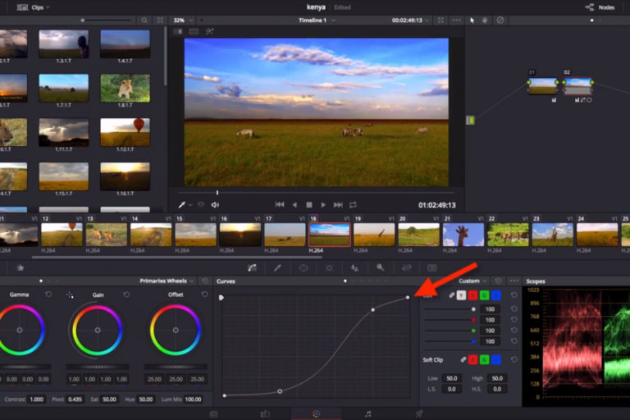
Task: Reset the Gain color wheel
Action: 126,294
